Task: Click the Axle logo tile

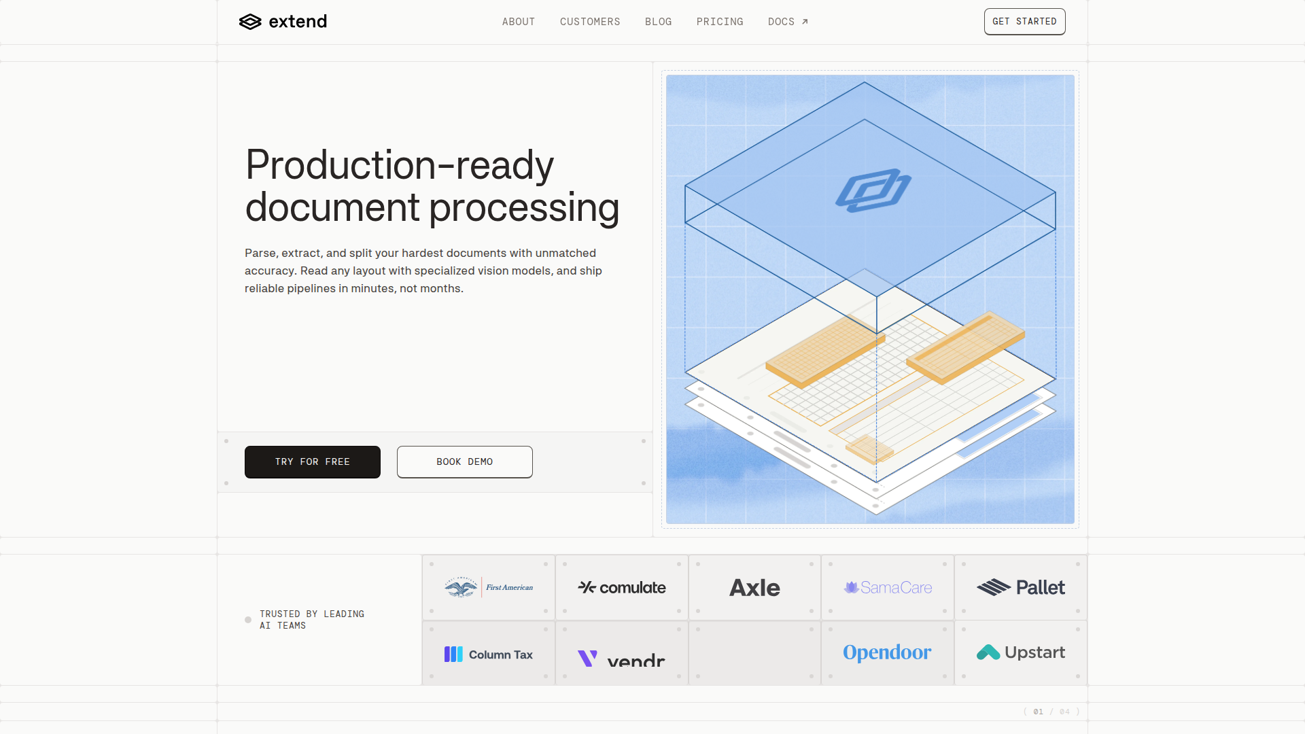Action: pyautogui.click(x=754, y=587)
